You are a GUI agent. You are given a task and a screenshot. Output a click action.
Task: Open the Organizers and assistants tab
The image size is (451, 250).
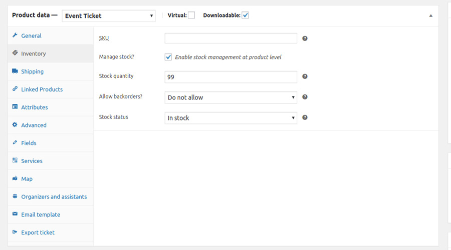(x=54, y=197)
